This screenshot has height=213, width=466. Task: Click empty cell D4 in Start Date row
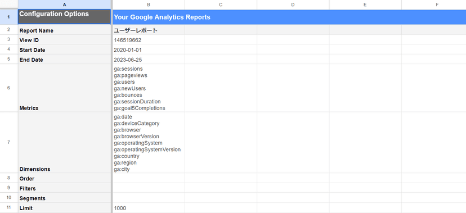[x=293, y=49]
